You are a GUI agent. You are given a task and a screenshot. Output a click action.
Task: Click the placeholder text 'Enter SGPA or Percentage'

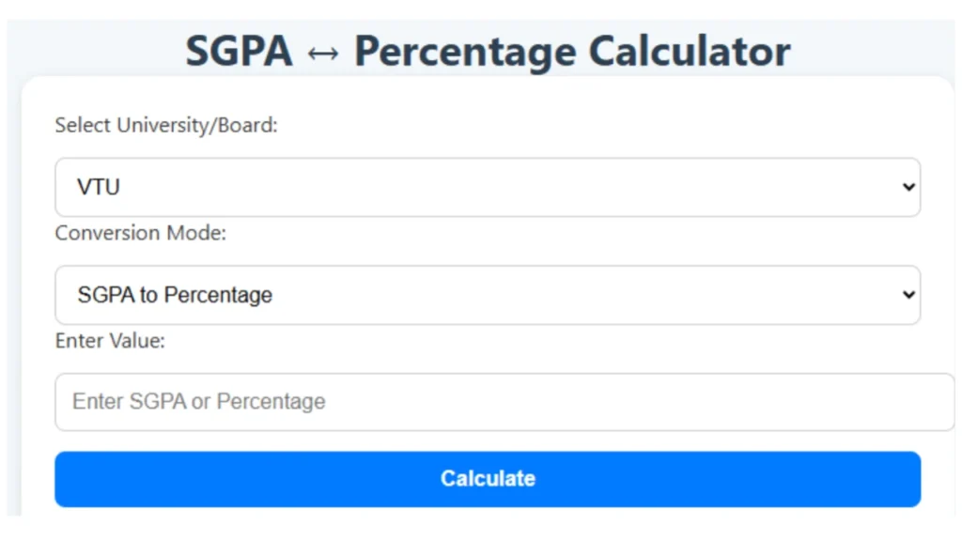[199, 402]
